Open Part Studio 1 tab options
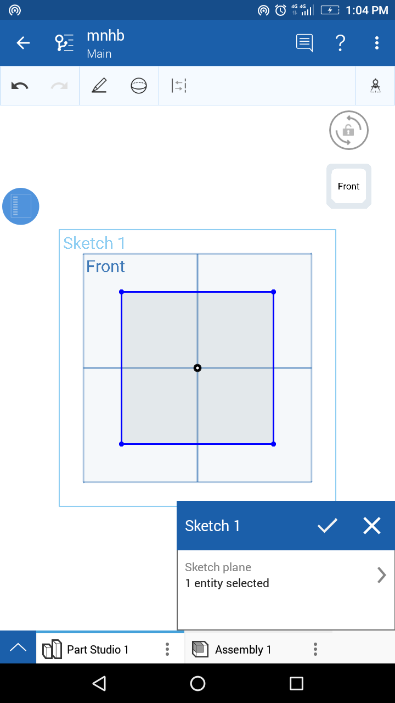Screen dimensions: 395x703 click(x=167, y=650)
